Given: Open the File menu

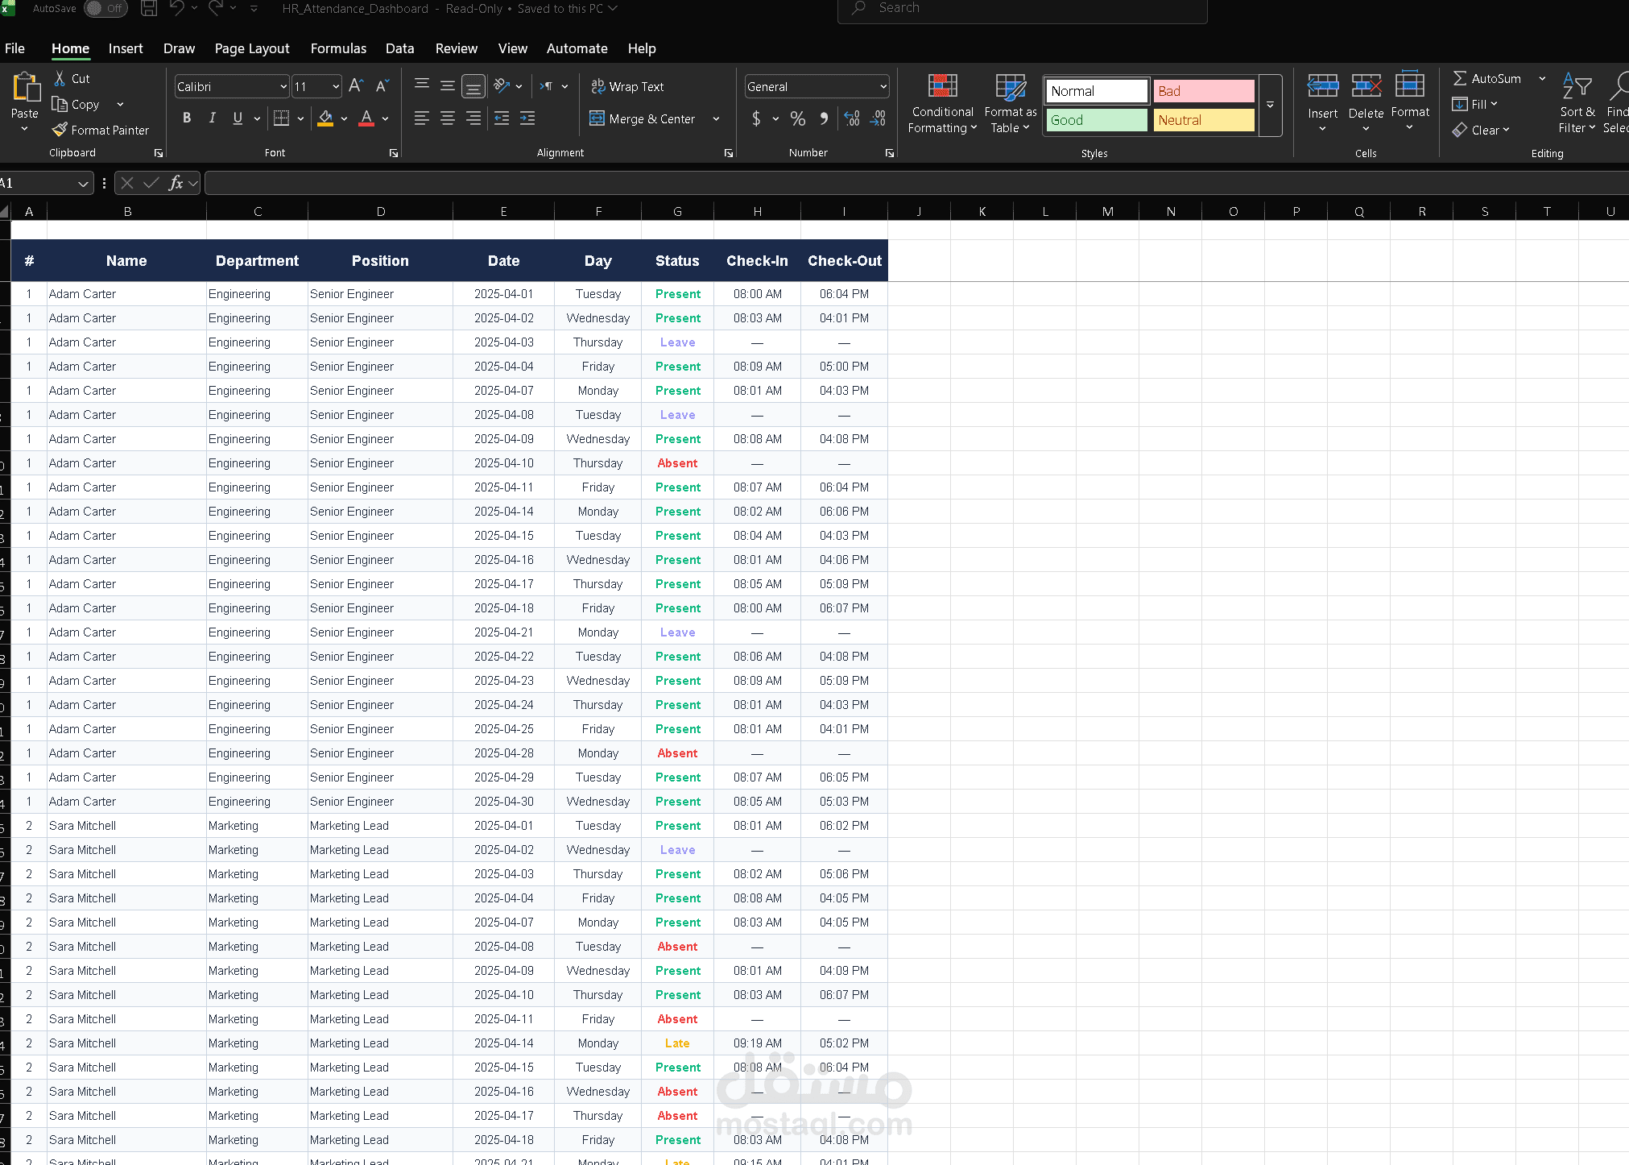Looking at the screenshot, I should [x=14, y=48].
